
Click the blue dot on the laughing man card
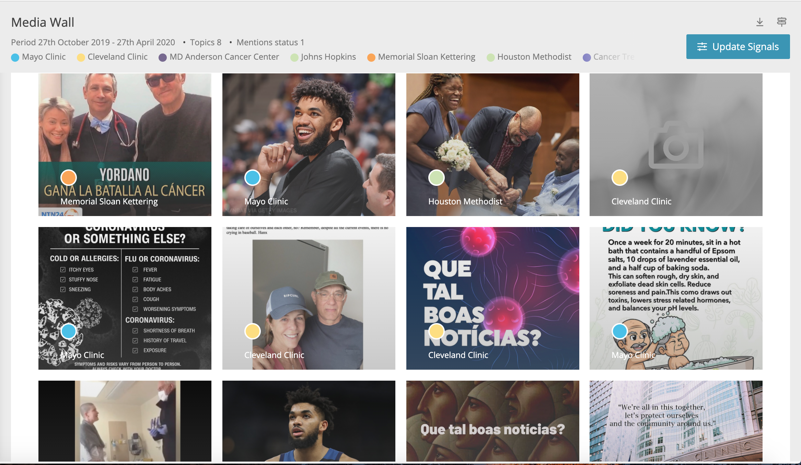click(x=253, y=178)
